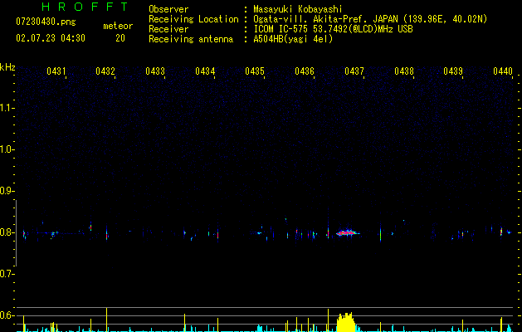Screen dimensions: 522x332
Task: Click the tall yellow spike at 0432
Action: tap(106, 320)
